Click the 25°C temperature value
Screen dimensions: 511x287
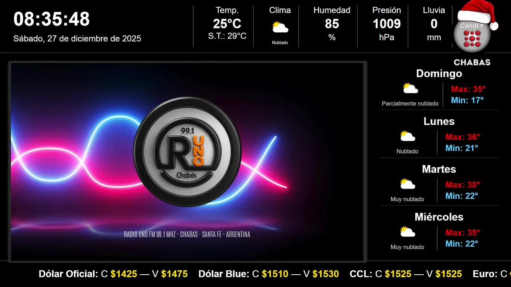click(x=227, y=24)
